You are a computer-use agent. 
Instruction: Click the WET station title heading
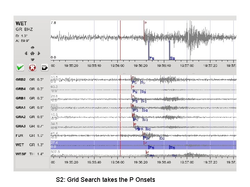point(21,24)
